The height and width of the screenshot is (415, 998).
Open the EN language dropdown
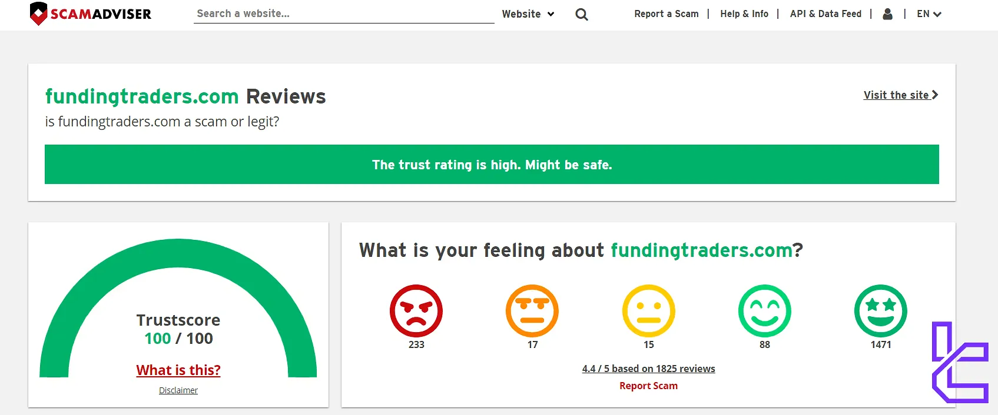point(929,14)
